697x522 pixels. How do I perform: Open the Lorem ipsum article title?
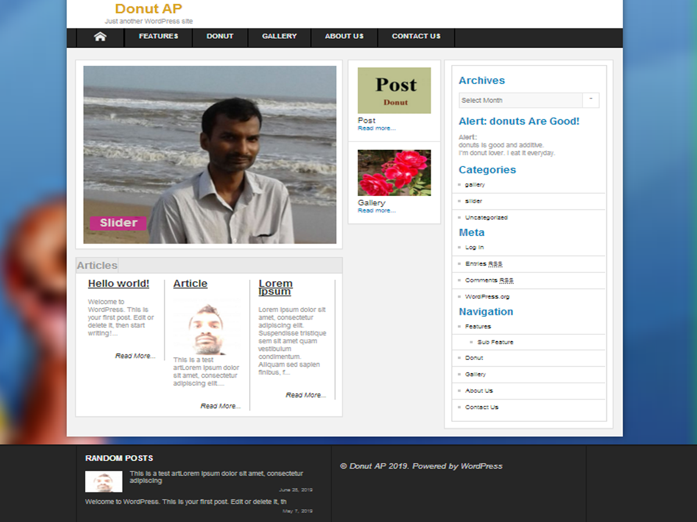[275, 287]
